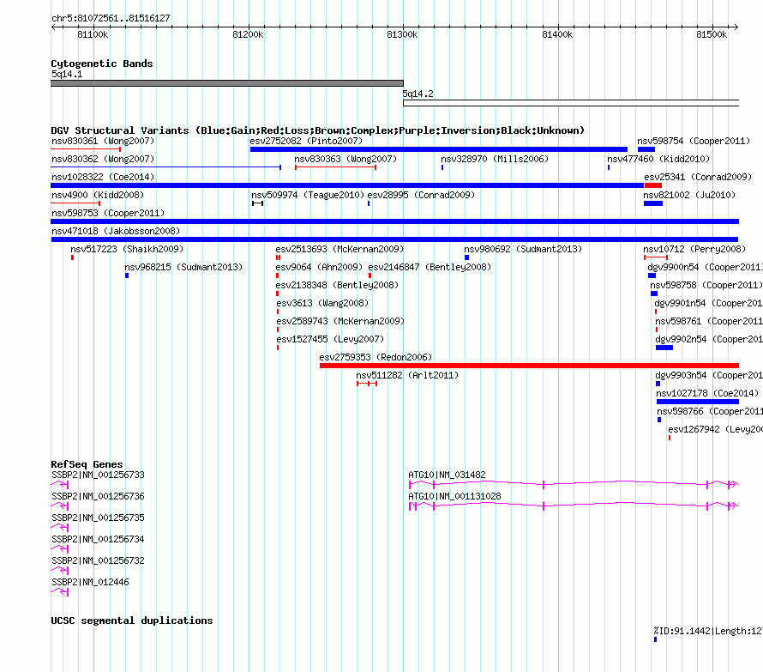This screenshot has height=672, width=763.
Task: Select the nsv509974 (Teague2010) black marker
Action: (x=257, y=203)
